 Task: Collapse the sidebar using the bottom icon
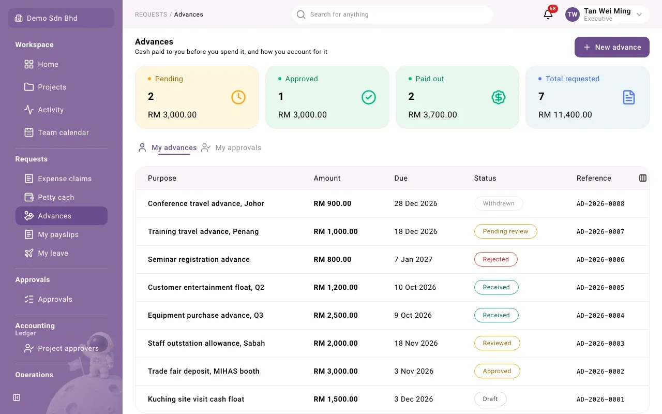click(17, 397)
